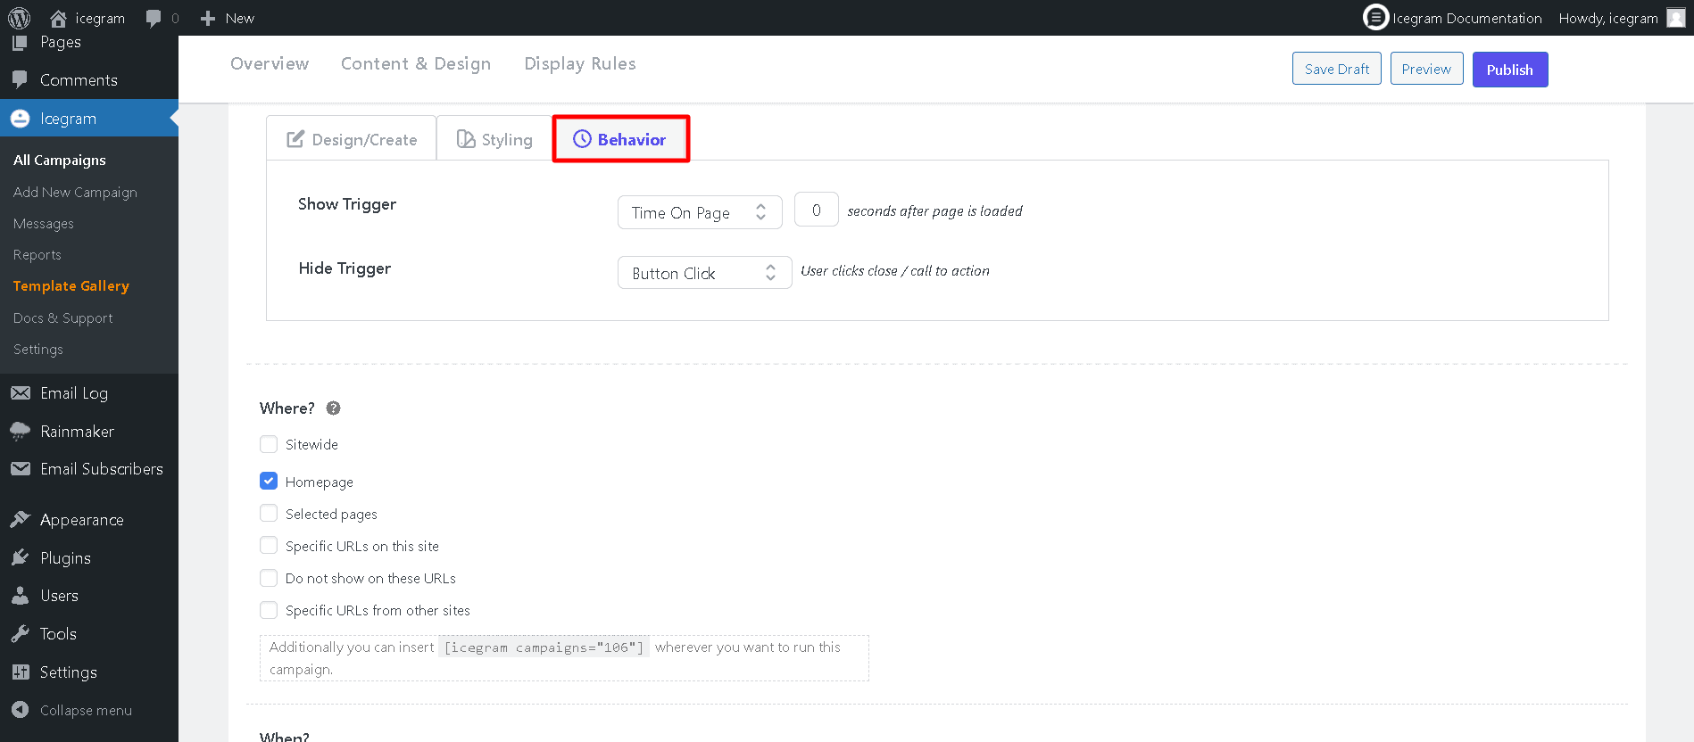
Task: Open Plugins menu item
Action: click(65, 557)
